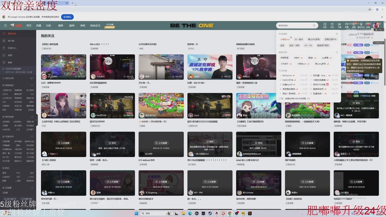Switch to Chrome on the taskbar
The width and height of the screenshot is (386, 217).
click(x=230, y=213)
